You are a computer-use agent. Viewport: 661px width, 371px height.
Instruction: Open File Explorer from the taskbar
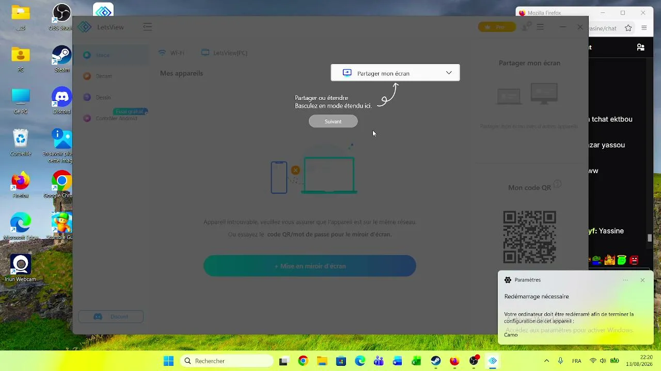click(322, 361)
